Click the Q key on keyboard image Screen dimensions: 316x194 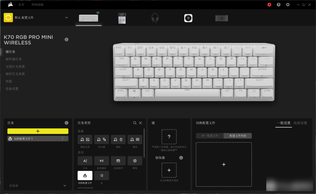click(135, 61)
